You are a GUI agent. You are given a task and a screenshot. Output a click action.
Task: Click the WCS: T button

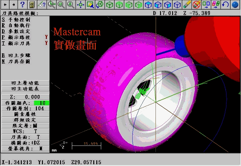tap(25, 131)
